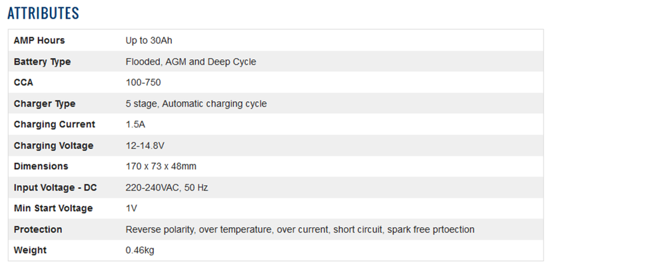
Task: Click the Input Voltage - DC label
Action: coord(55,188)
